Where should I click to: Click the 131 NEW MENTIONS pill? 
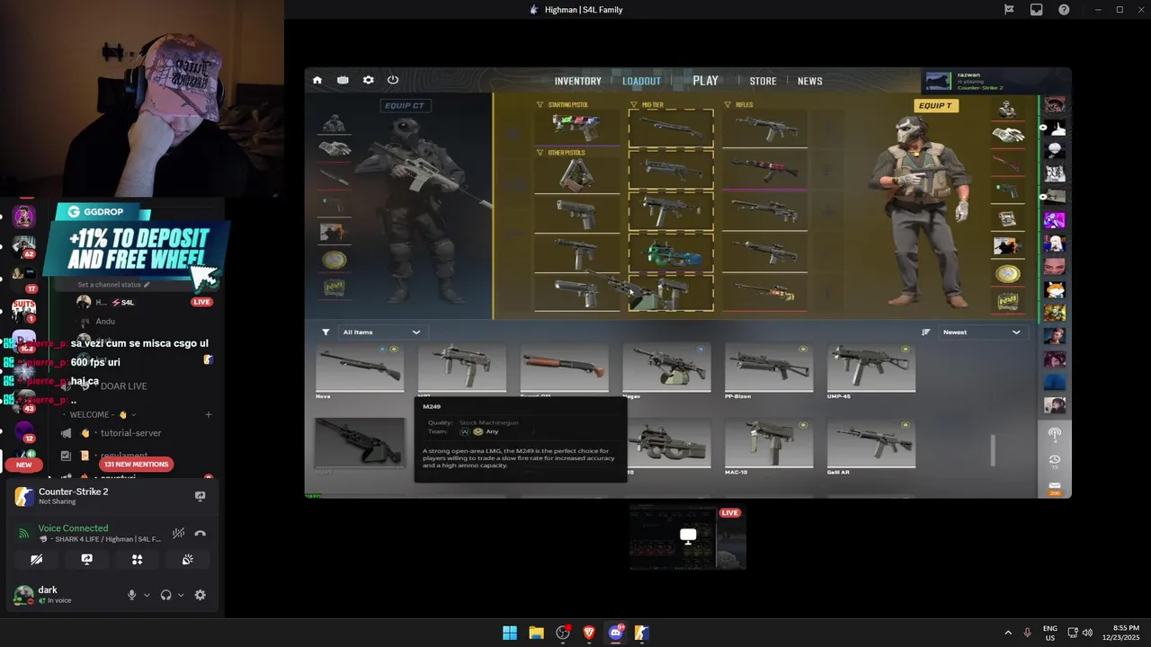[136, 465]
